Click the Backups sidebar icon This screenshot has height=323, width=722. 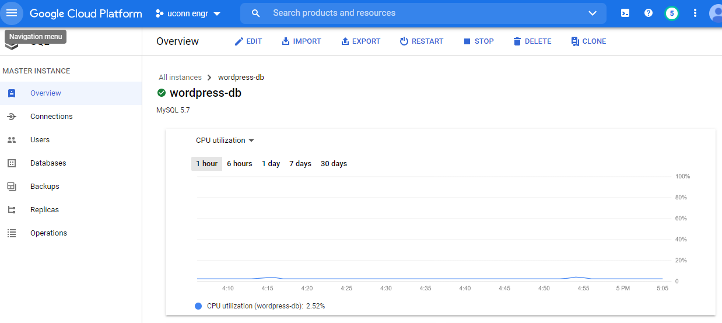(12, 187)
